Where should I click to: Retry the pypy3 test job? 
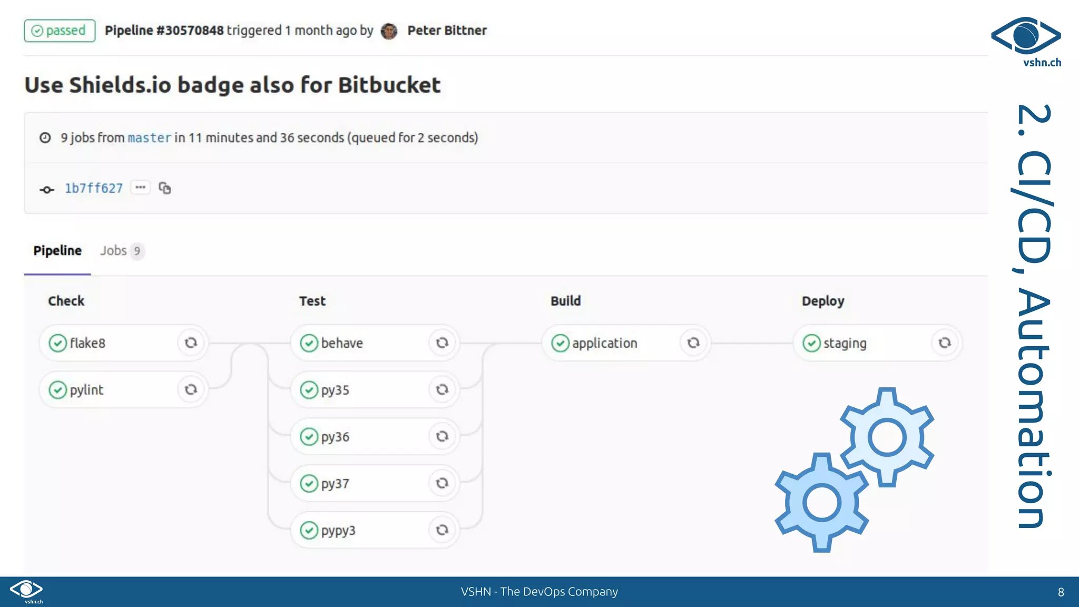442,530
